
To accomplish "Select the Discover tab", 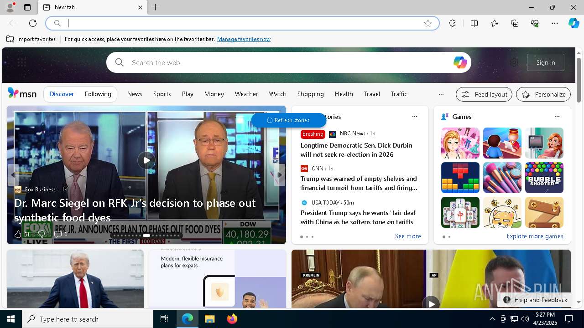I will pos(62,94).
